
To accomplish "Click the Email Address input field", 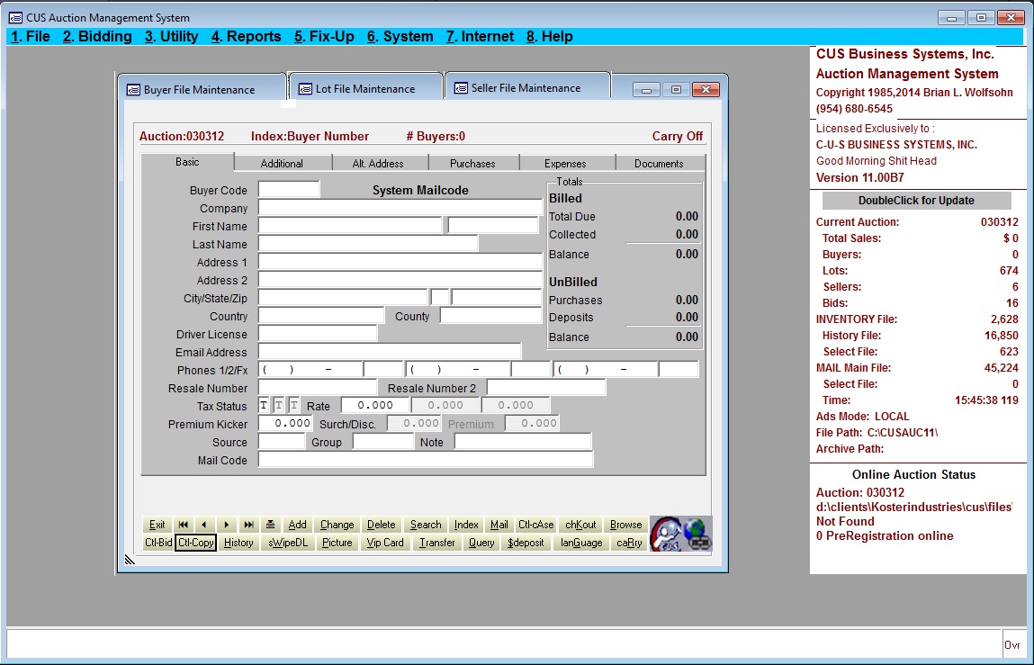I will pos(390,352).
